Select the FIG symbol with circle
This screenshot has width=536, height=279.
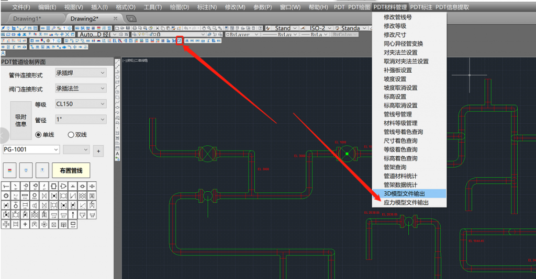(35, 196)
